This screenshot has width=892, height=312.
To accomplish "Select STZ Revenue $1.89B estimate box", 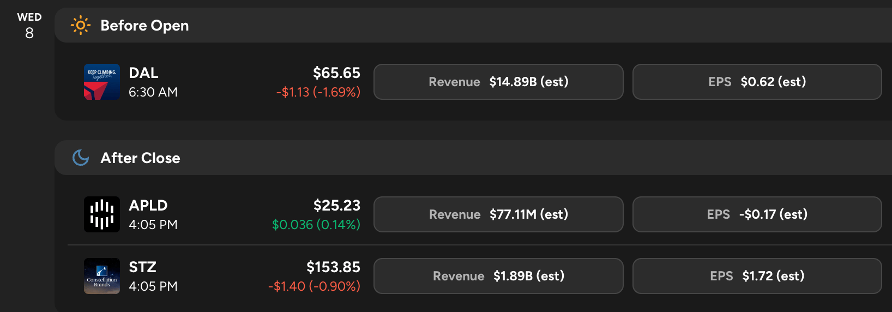I will pyautogui.click(x=498, y=276).
